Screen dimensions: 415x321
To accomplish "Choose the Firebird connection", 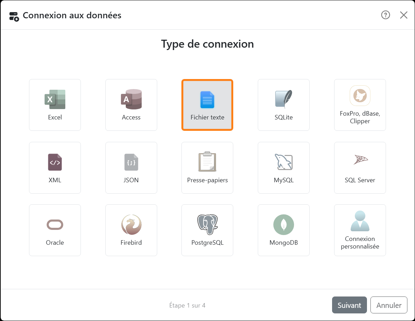I will click(x=131, y=230).
